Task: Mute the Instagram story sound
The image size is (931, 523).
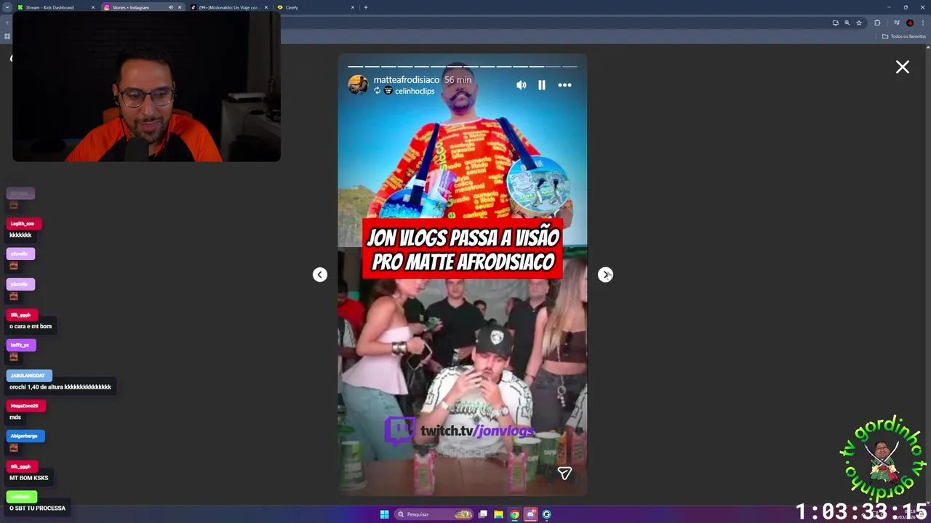Action: point(521,85)
